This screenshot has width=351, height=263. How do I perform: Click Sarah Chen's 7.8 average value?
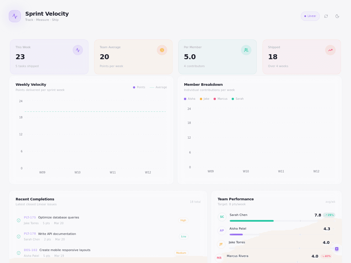click(318, 215)
